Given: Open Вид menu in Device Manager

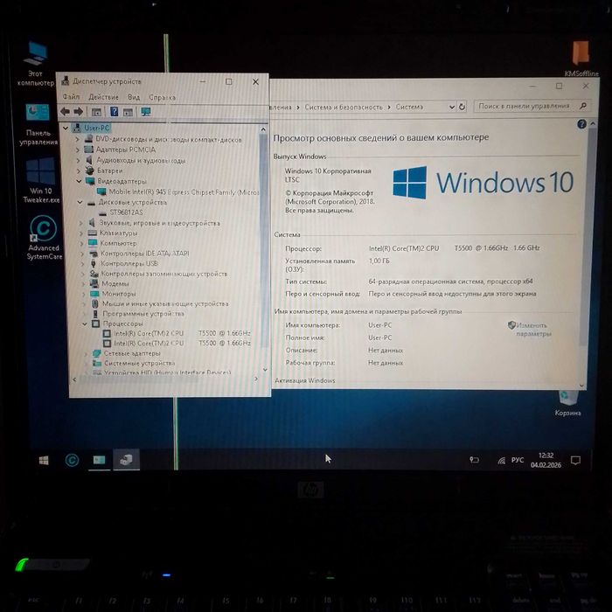Looking at the screenshot, I should pyautogui.click(x=134, y=97).
